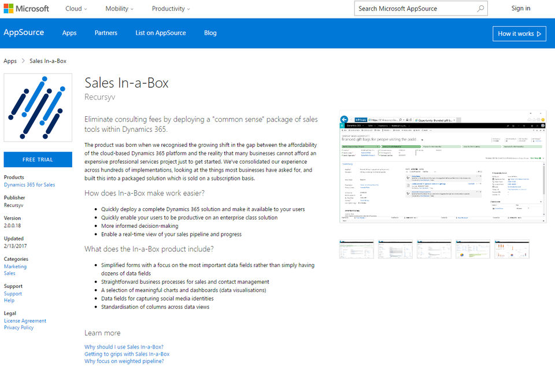Image resolution: width=555 pixels, height=370 pixels.
Task: Open the License Agreement link
Action: click(25, 321)
